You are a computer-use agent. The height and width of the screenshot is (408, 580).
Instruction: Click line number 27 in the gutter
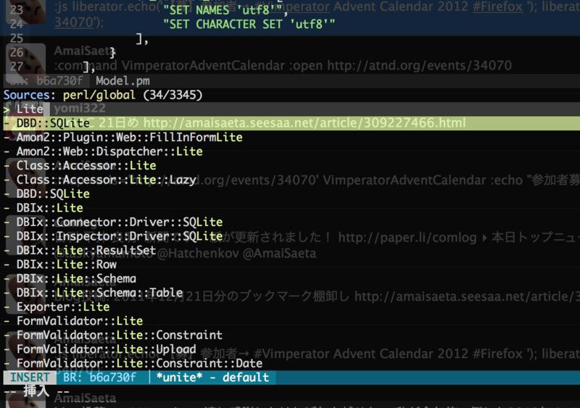click(16, 67)
